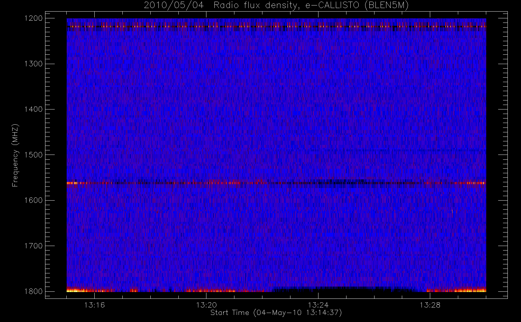Click the 13:16 time tick label
The width and height of the screenshot is (521, 322).
coord(95,305)
